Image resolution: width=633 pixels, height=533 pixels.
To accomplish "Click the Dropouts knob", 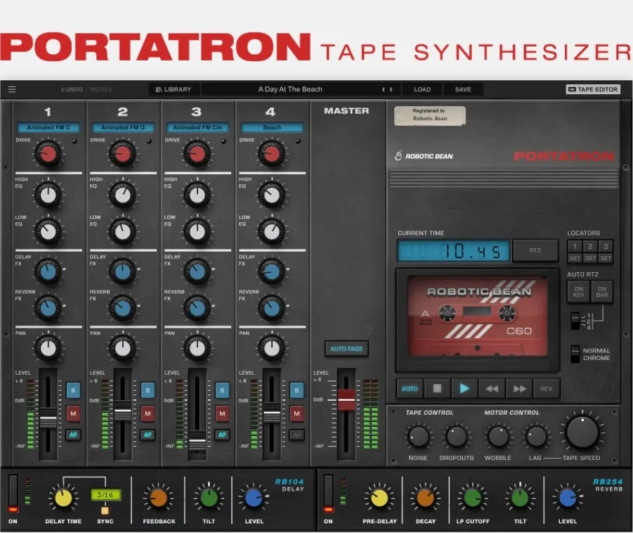I will click(x=456, y=437).
